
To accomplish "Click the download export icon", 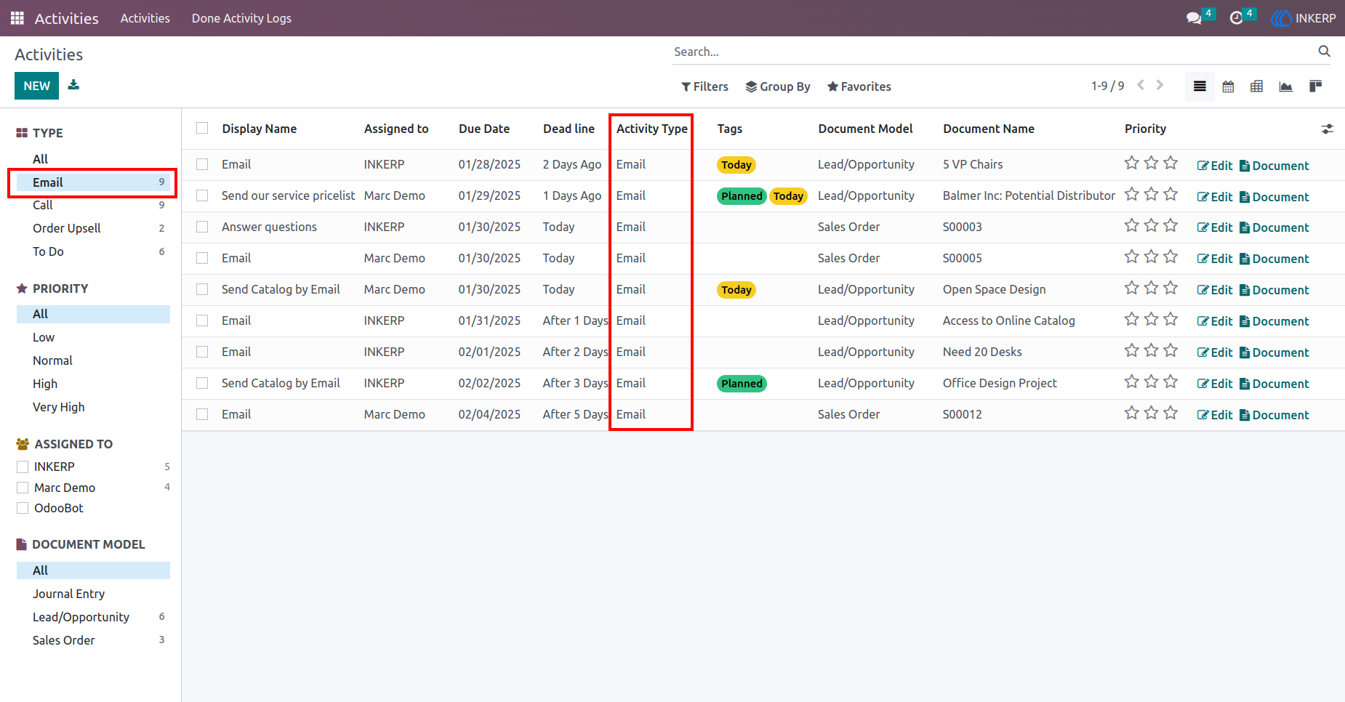I will [73, 85].
